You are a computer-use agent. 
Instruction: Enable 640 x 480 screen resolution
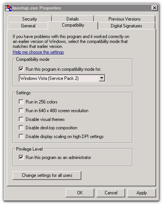pos(21,110)
